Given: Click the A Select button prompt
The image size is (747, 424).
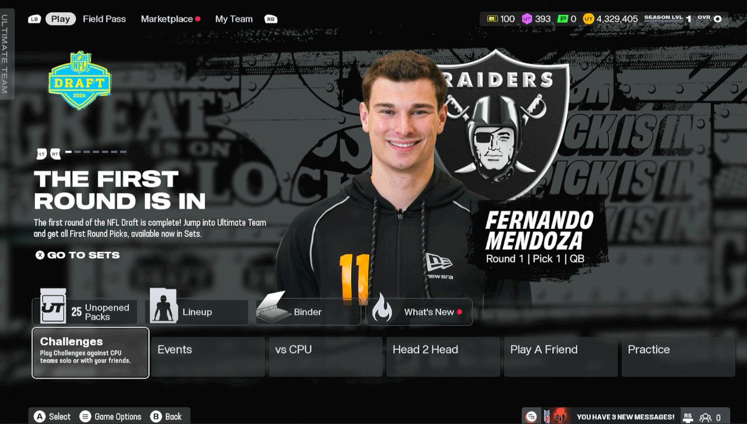Looking at the screenshot, I should [53, 417].
